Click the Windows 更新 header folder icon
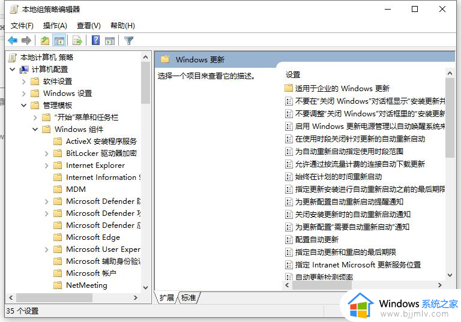 coord(165,59)
